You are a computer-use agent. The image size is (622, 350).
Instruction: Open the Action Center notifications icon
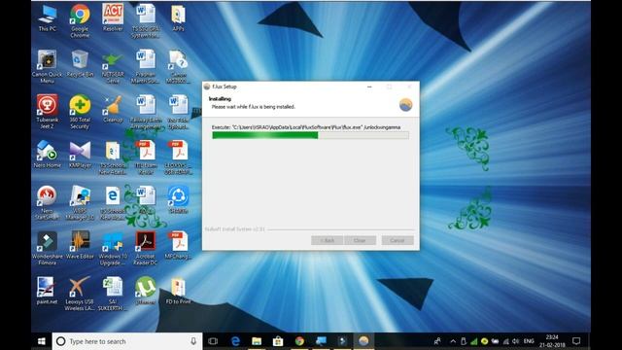(576, 341)
